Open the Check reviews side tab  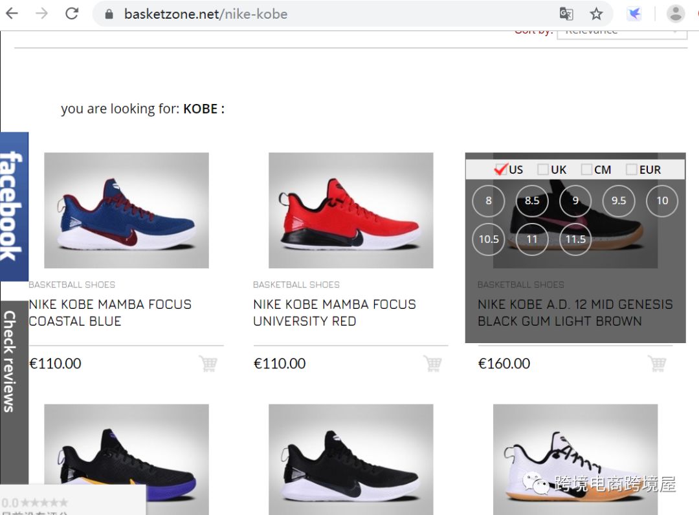click(14, 392)
